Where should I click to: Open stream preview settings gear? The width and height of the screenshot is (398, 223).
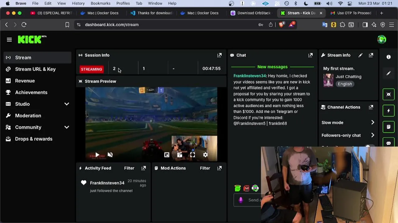[x=205, y=155]
